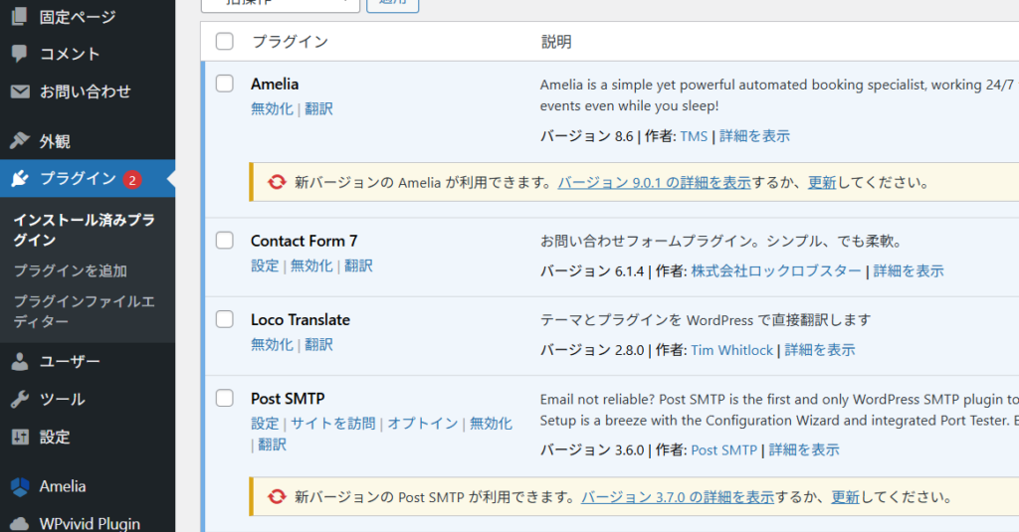Click the Settings (設定) sidebar menu

[55, 438]
